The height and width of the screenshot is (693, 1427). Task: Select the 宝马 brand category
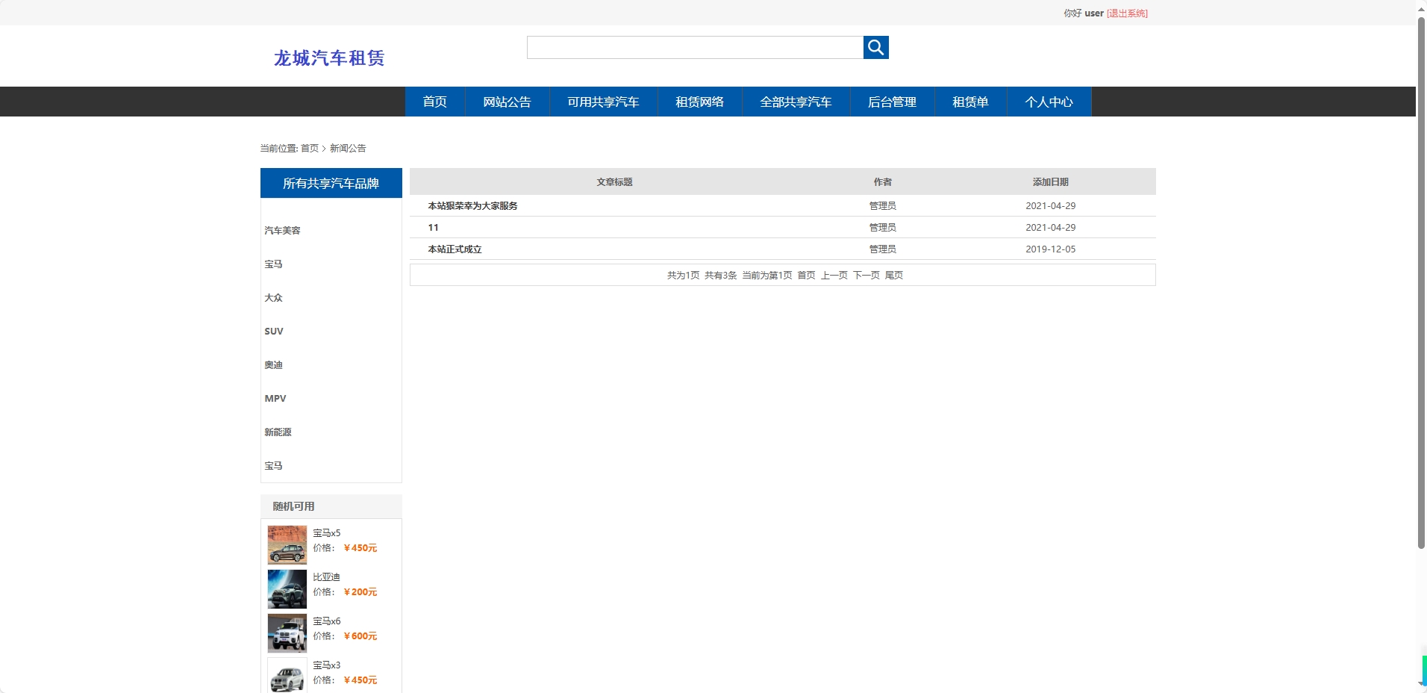274,264
